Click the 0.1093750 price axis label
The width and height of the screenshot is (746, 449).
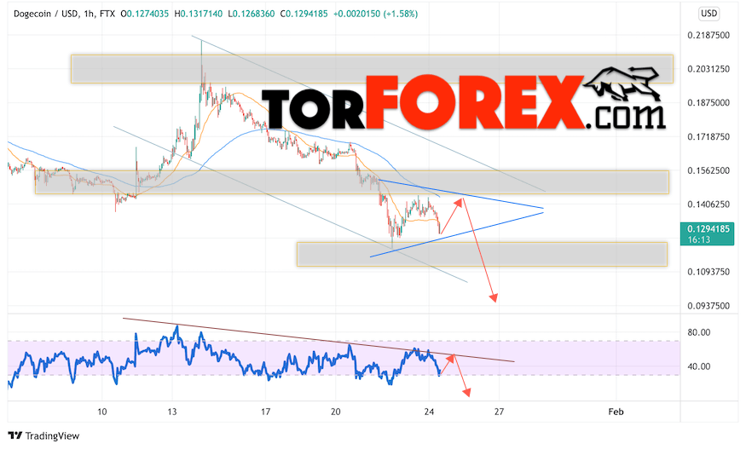point(708,272)
